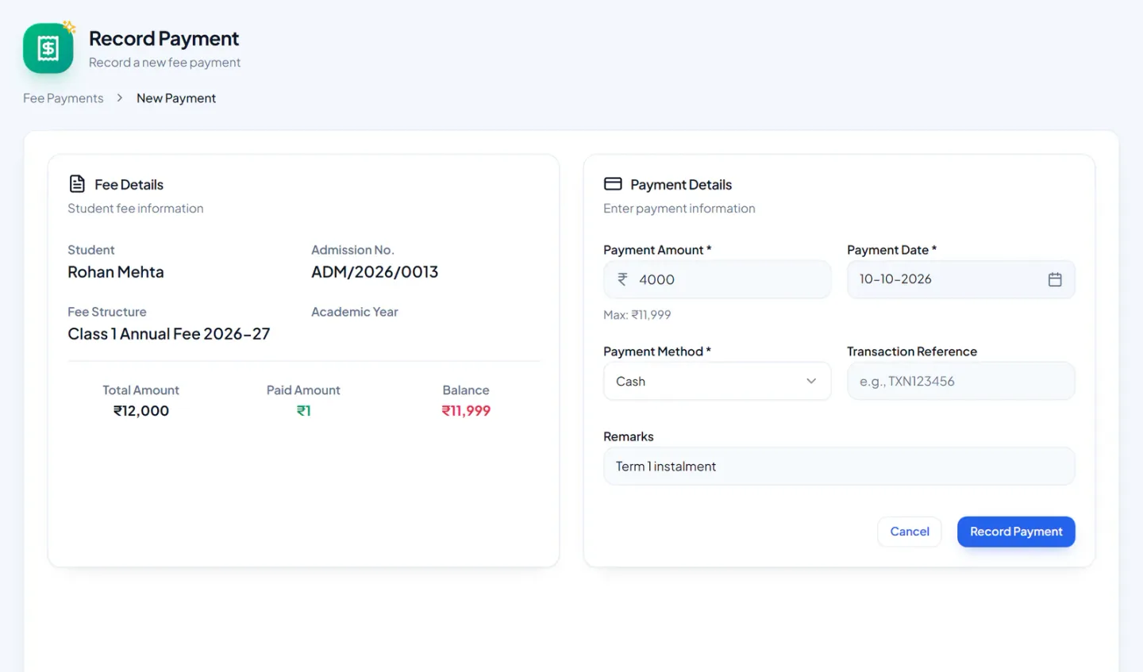The width and height of the screenshot is (1143, 672).
Task: Click the Payment Method label
Action: click(657, 351)
